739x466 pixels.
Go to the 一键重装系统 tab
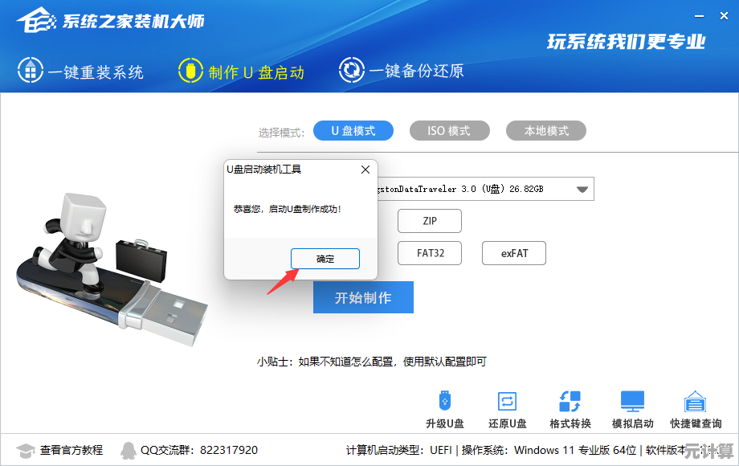[80, 71]
